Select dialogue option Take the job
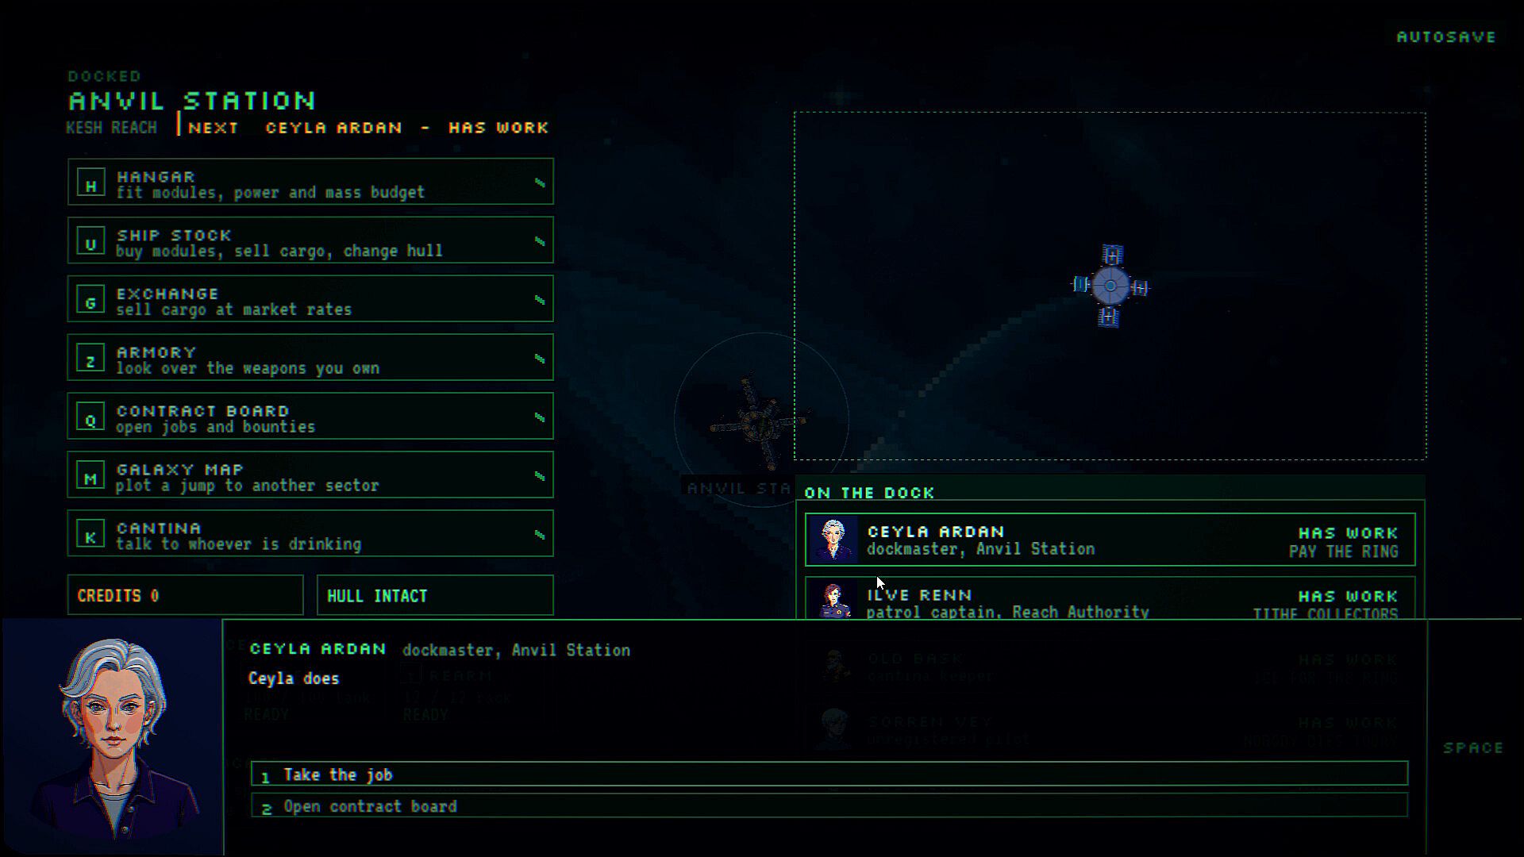Viewport: 1524px width, 857px height. [829, 774]
